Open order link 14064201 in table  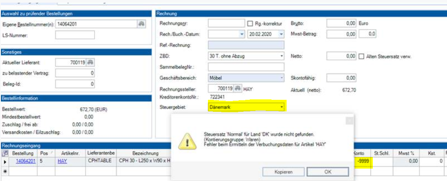click(25, 162)
